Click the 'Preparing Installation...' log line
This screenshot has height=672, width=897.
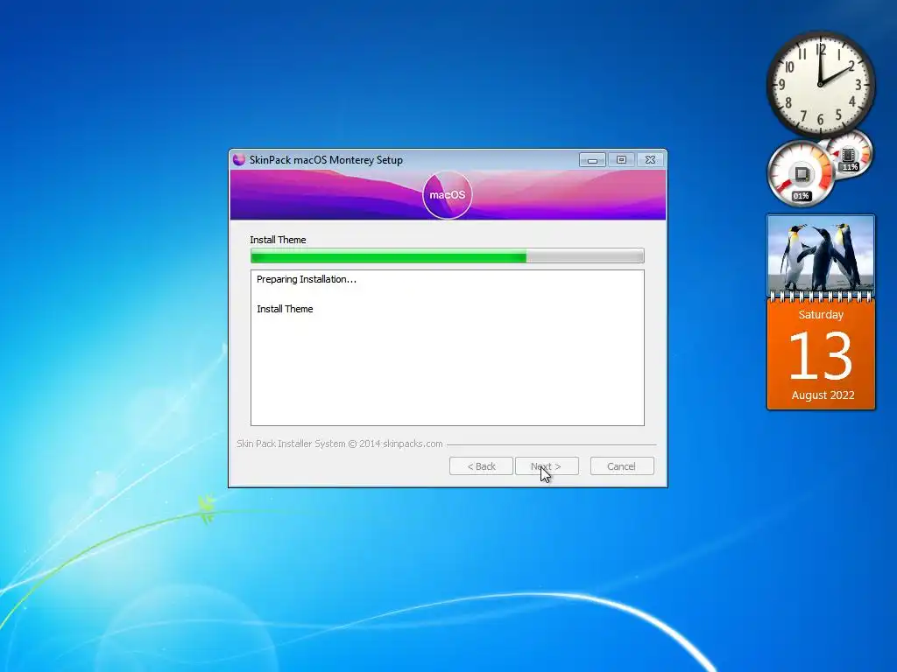click(306, 279)
